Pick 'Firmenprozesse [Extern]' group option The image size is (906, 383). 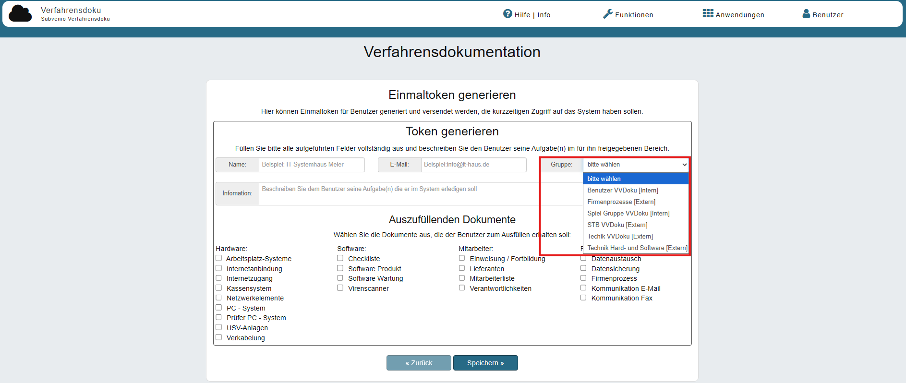(636, 202)
